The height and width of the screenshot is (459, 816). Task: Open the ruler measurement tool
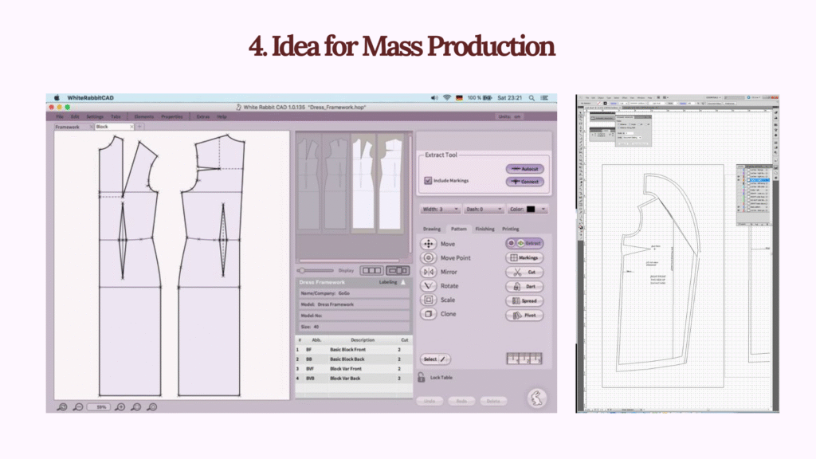[524, 359]
